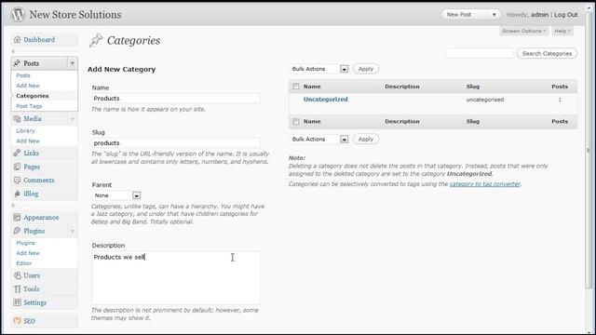Open the top Bulk Actions dropdown
This screenshot has width=596, height=335.
click(318, 69)
